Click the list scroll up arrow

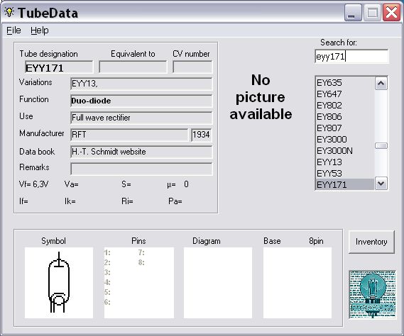[x=381, y=84]
